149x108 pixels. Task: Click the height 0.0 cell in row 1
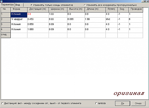point(76,15)
